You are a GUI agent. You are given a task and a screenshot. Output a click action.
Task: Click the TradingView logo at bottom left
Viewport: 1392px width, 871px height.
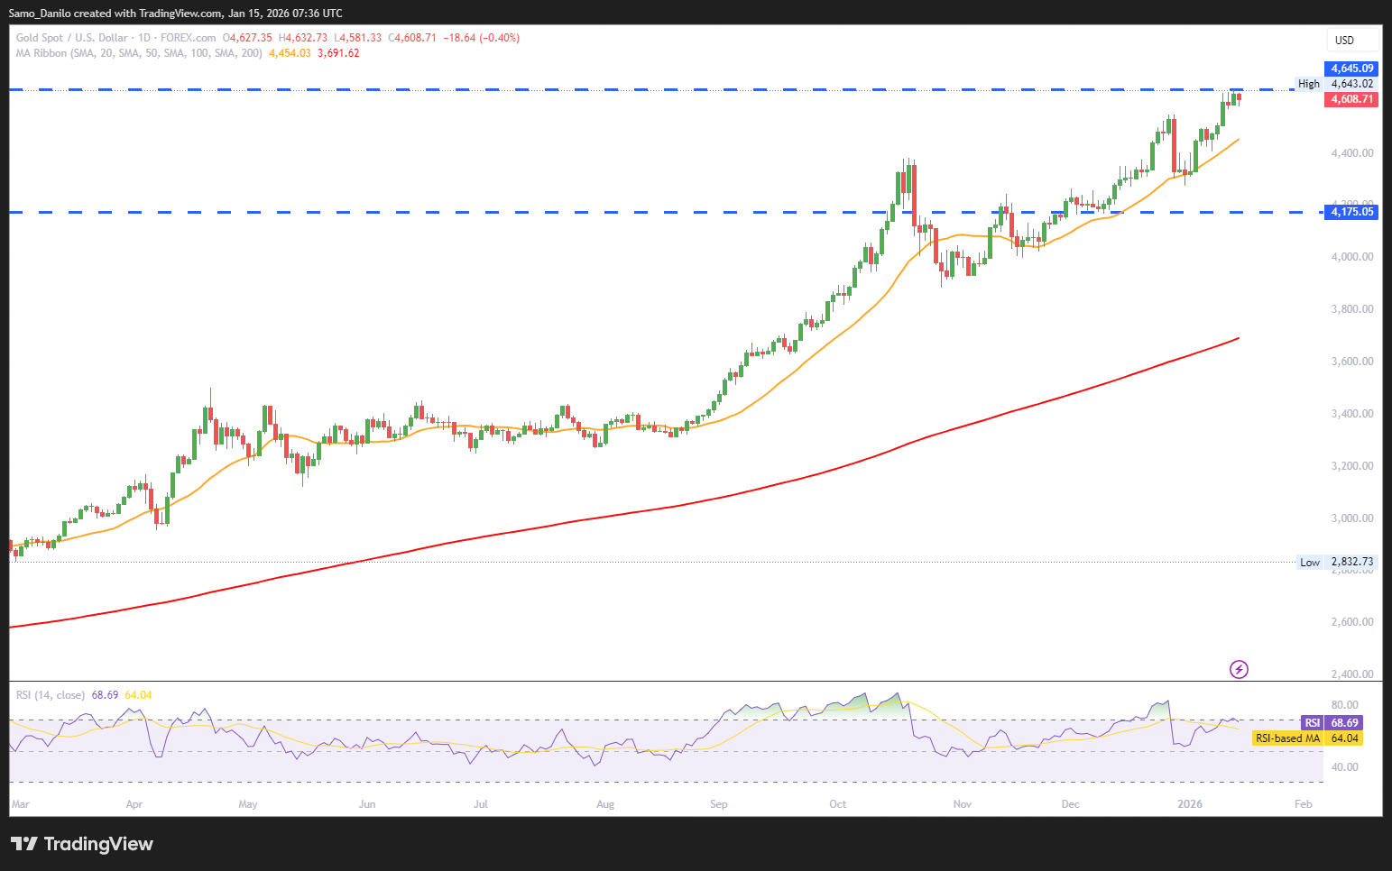coord(82,844)
